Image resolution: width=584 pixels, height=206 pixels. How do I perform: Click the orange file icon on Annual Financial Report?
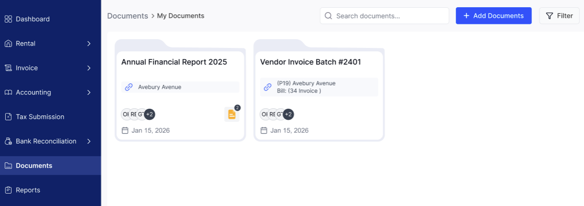click(x=231, y=114)
